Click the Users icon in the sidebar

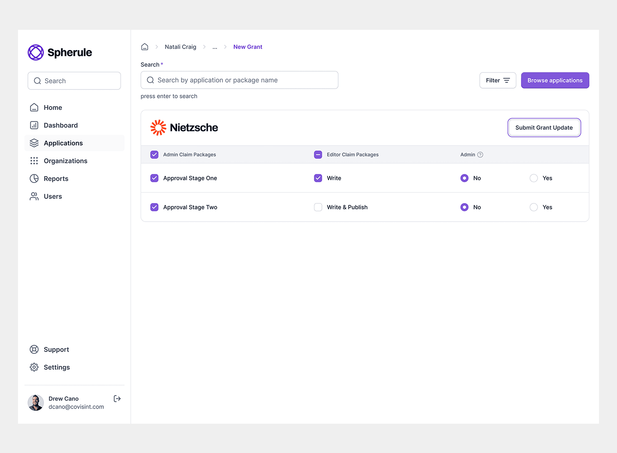click(34, 196)
